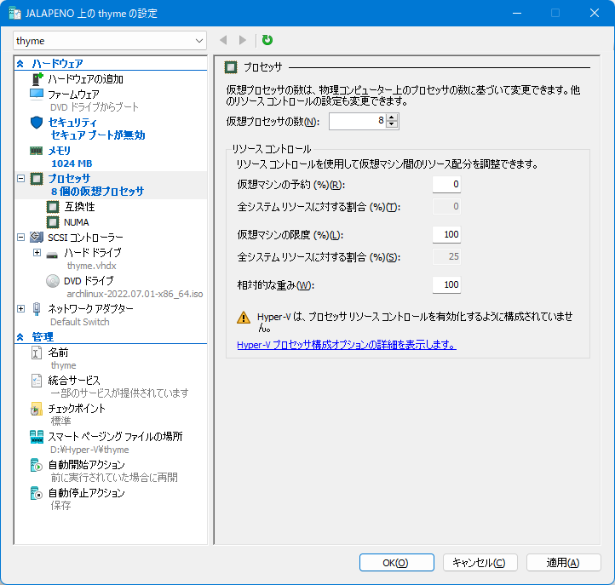Screen dimensions: 615x585
Task: Expand the ハード ドライブ tree node
Action: click(37, 253)
